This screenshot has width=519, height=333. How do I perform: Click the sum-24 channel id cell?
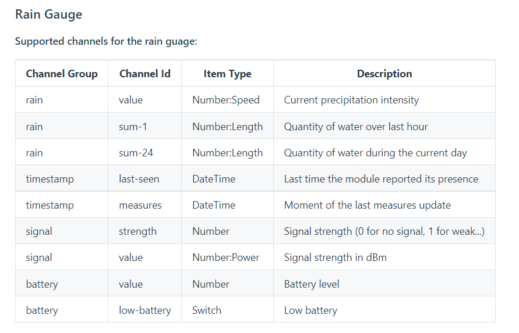pos(136,153)
